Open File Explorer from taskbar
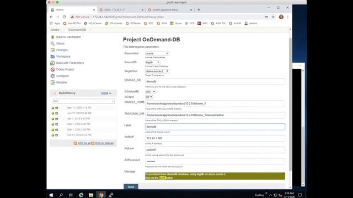Image resolution: width=353 pixels, height=198 pixels. pos(91,195)
